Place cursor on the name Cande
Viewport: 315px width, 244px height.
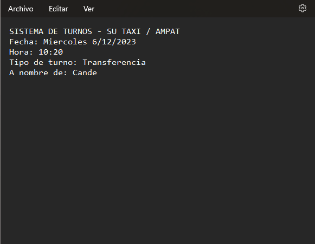(x=85, y=72)
